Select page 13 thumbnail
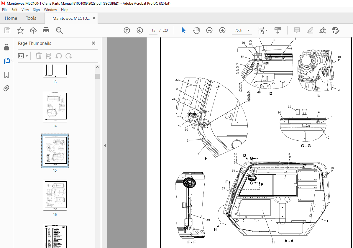The image size is (353, 248). coord(55,72)
